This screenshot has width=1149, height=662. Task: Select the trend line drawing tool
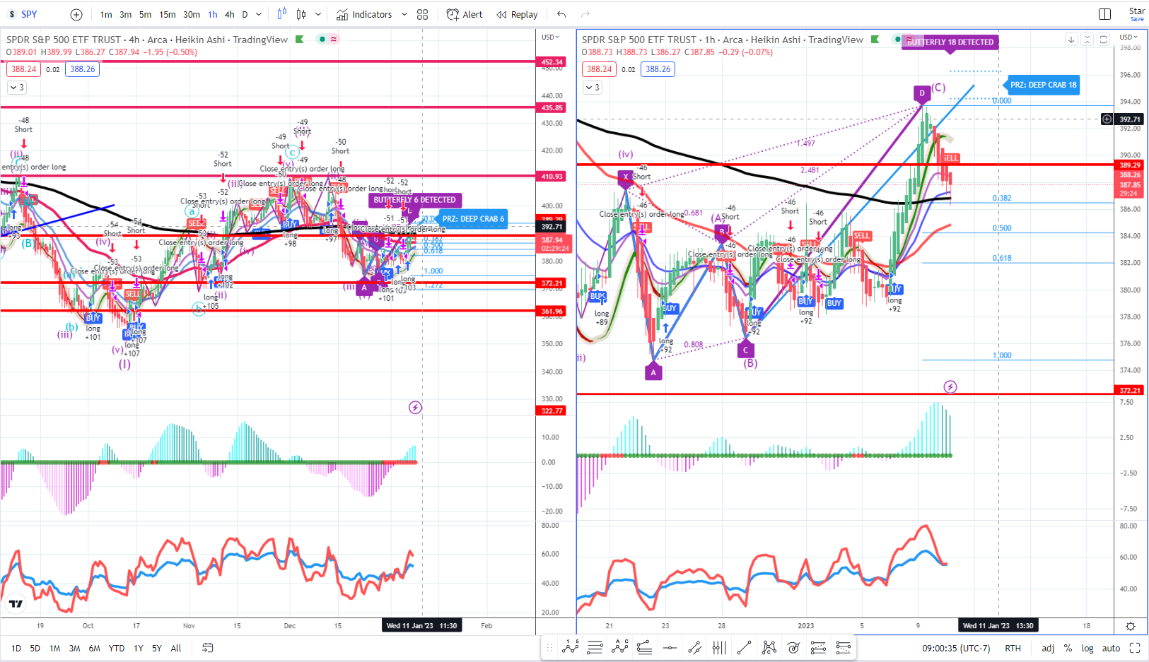(744, 647)
